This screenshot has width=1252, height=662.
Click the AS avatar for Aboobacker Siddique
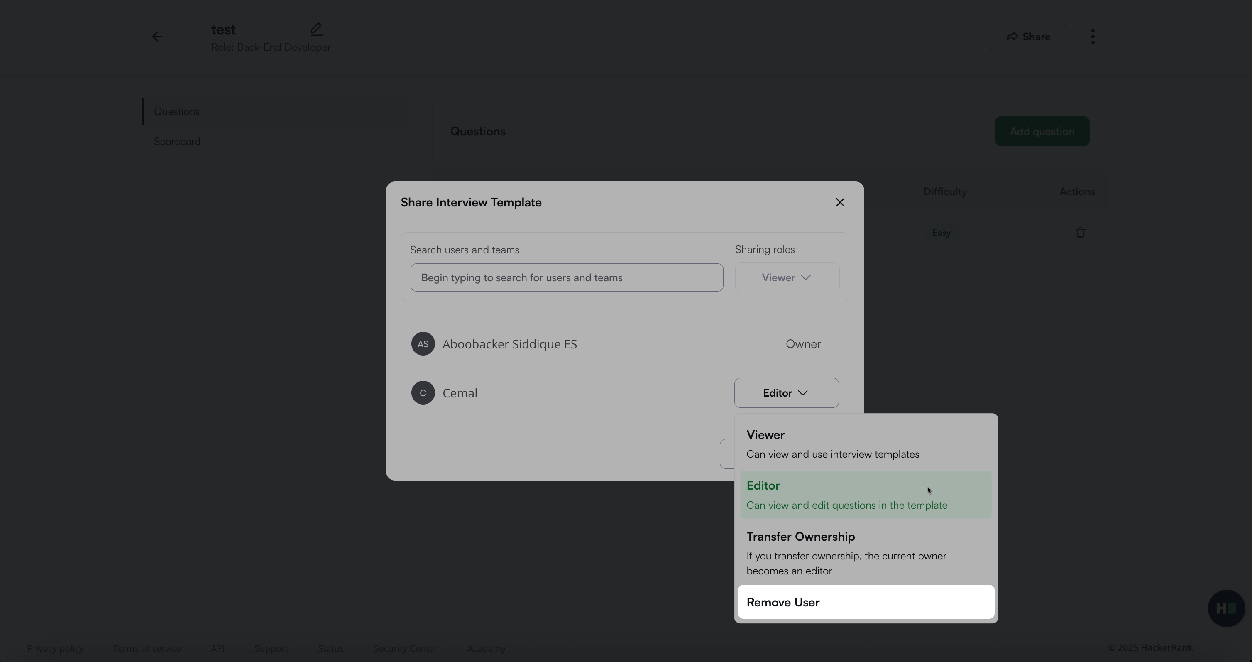423,344
